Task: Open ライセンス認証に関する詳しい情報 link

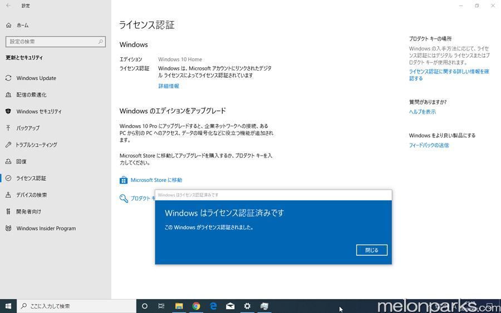Action: tap(449, 75)
